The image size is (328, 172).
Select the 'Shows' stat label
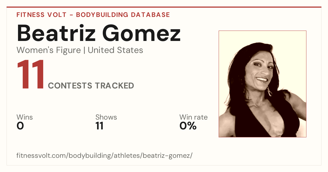(x=106, y=117)
